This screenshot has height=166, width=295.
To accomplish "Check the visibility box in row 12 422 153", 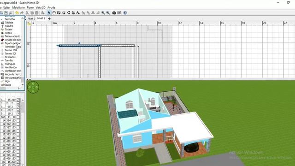I will [18, 124].
